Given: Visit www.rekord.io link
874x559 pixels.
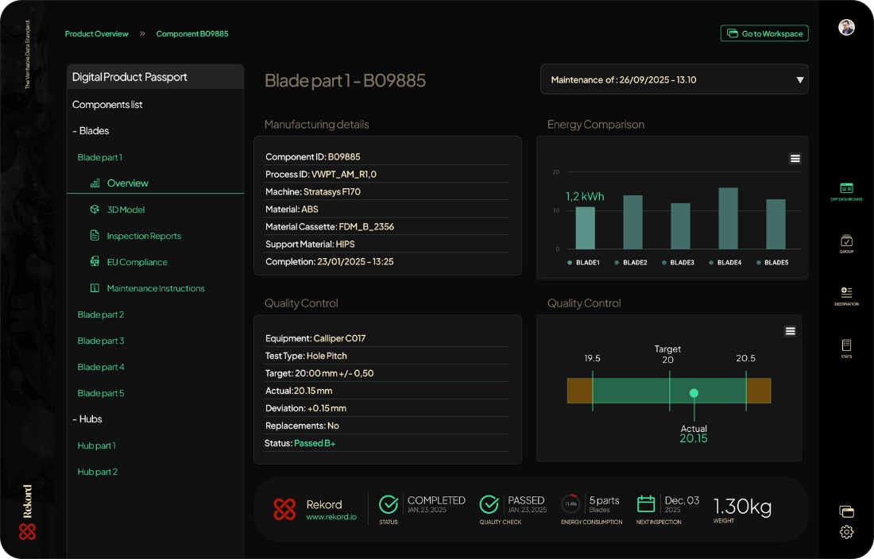Looking at the screenshot, I should (x=331, y=517).
